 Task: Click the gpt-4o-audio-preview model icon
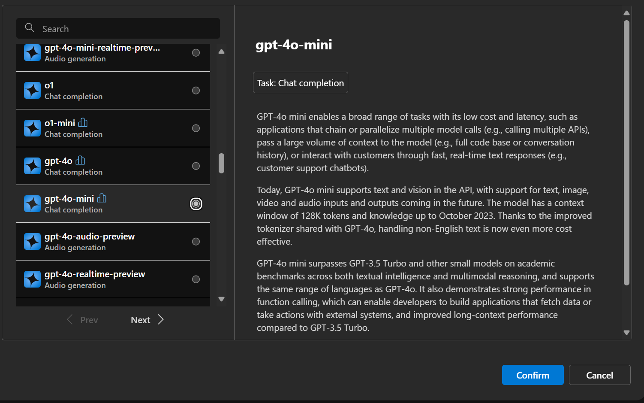[32, 242]
